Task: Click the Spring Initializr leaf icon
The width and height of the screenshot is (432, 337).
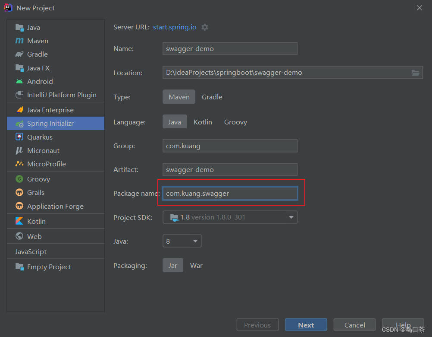Action: pos(19,124)
